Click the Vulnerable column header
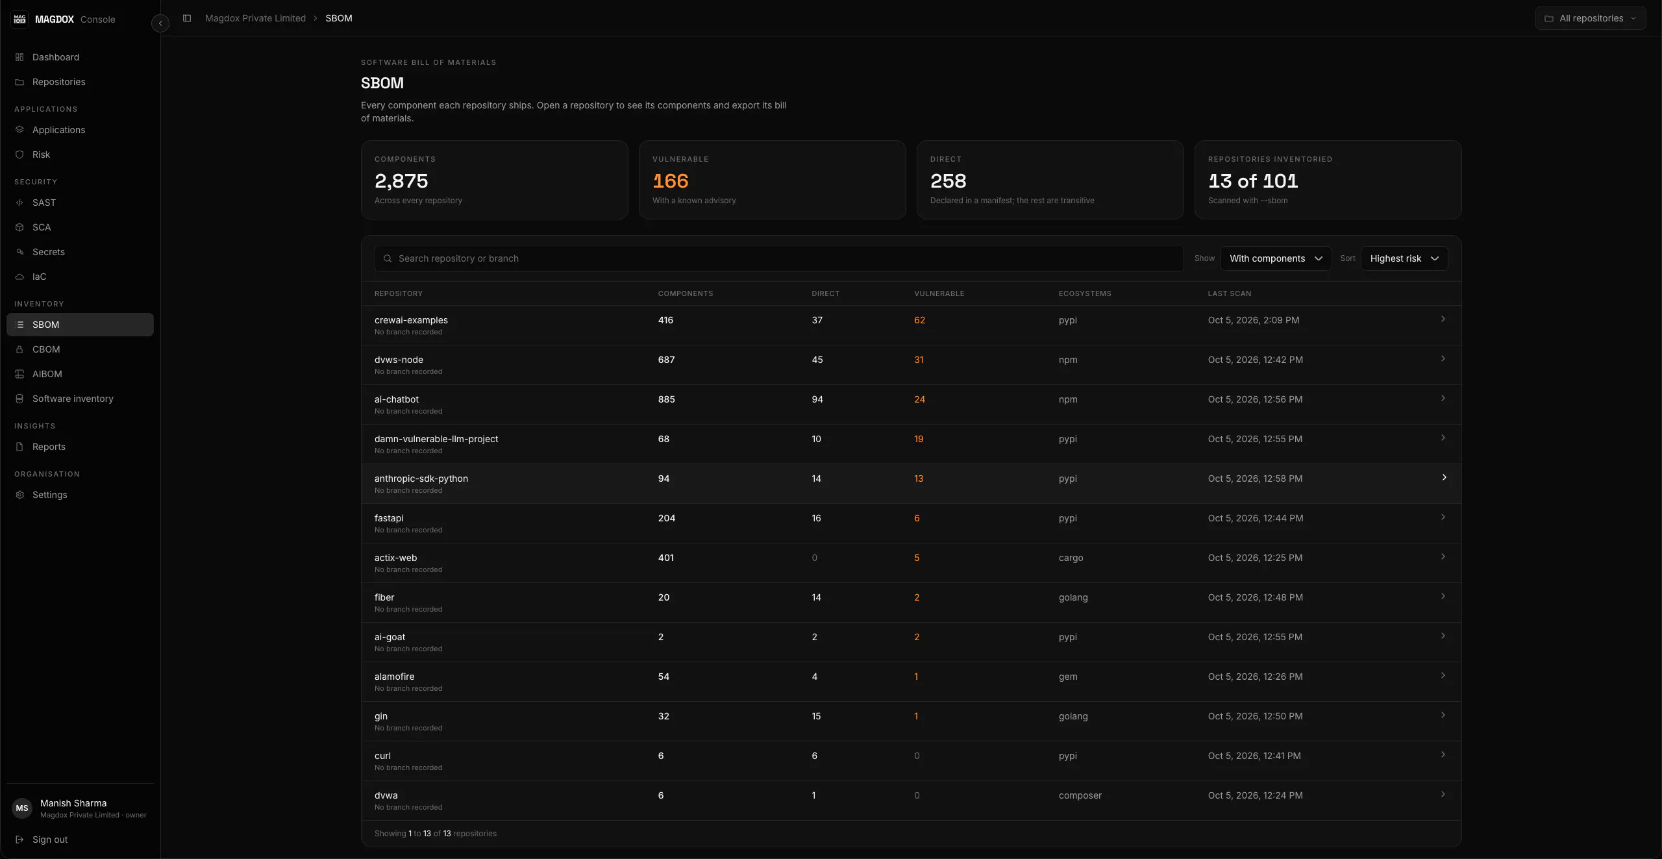Viewport: 1662px width, 859px height. pyautogui.click(x=939, y=293)
